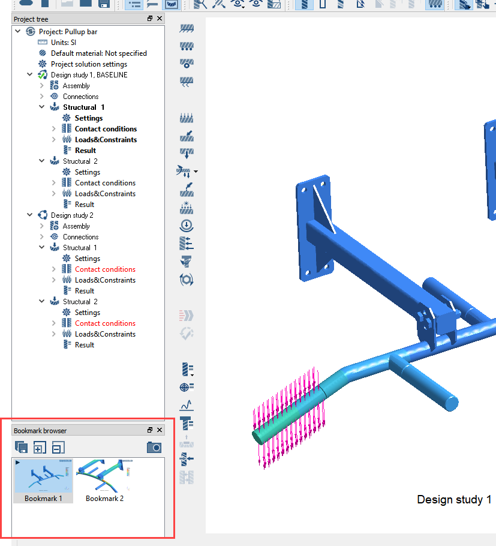The image size is (496, 546).
Task: Expand Connections under Design study 1, BASELINE
Action: [x=42, y=96]
